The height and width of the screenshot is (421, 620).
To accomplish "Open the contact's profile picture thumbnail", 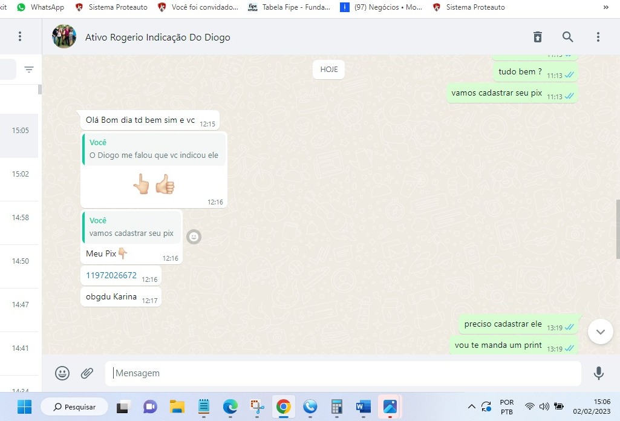I will pos(64,37).
